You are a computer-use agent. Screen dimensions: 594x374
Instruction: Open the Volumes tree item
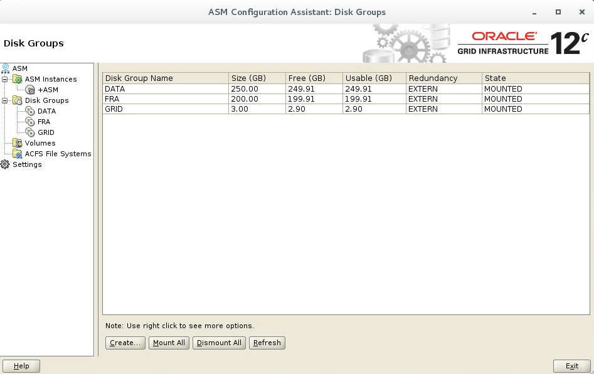coord(40,143)
